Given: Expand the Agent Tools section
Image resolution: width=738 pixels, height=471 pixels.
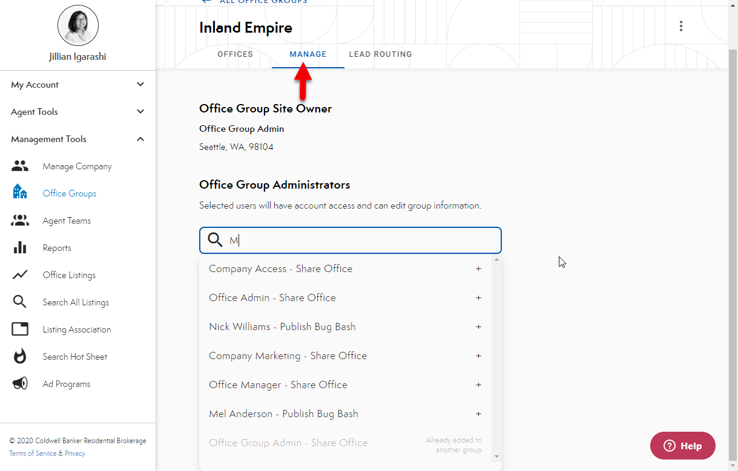Looking at the screenshot, I should [140, 112].
